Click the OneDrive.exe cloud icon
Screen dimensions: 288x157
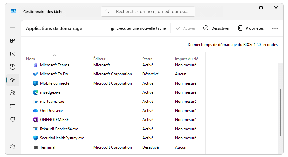coord(36,111)
